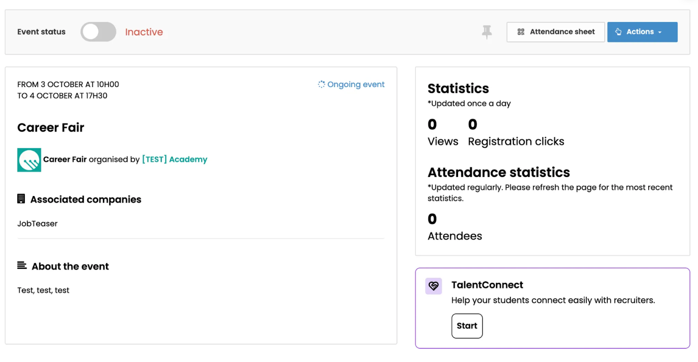Viewport: 698px width, 362px height.
Task: Open the [TEST] Academy link
Action: click(174, 159)
